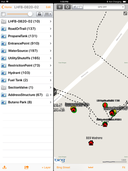Tap house marker inside green circle above 323 Madrone
This screenshot has width=128, height=171.
coord(105,124)
